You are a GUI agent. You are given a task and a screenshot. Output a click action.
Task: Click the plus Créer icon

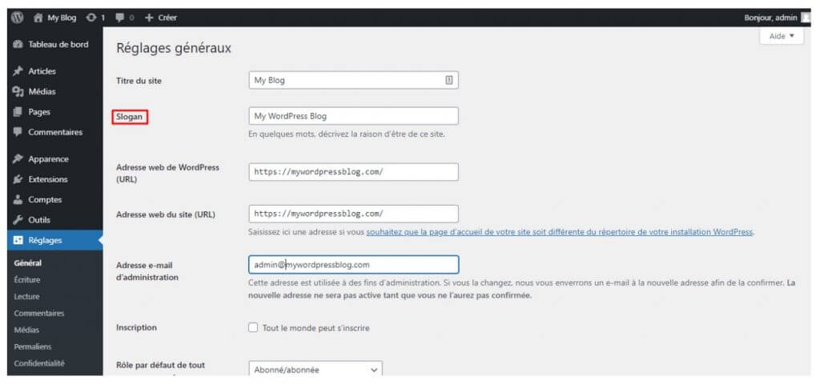tap(149, 18)
